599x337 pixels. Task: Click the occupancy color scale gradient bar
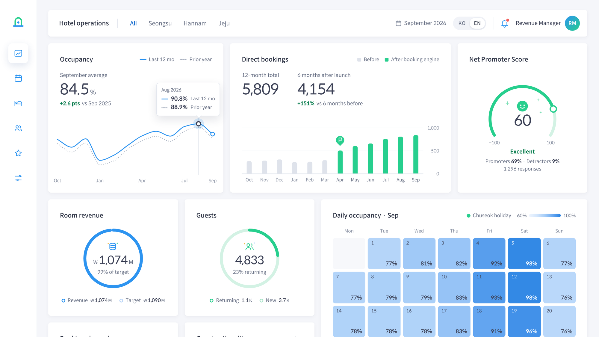coord(545,215)
